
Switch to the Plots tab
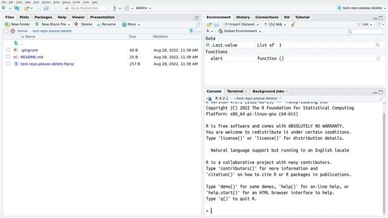(24, 17)
